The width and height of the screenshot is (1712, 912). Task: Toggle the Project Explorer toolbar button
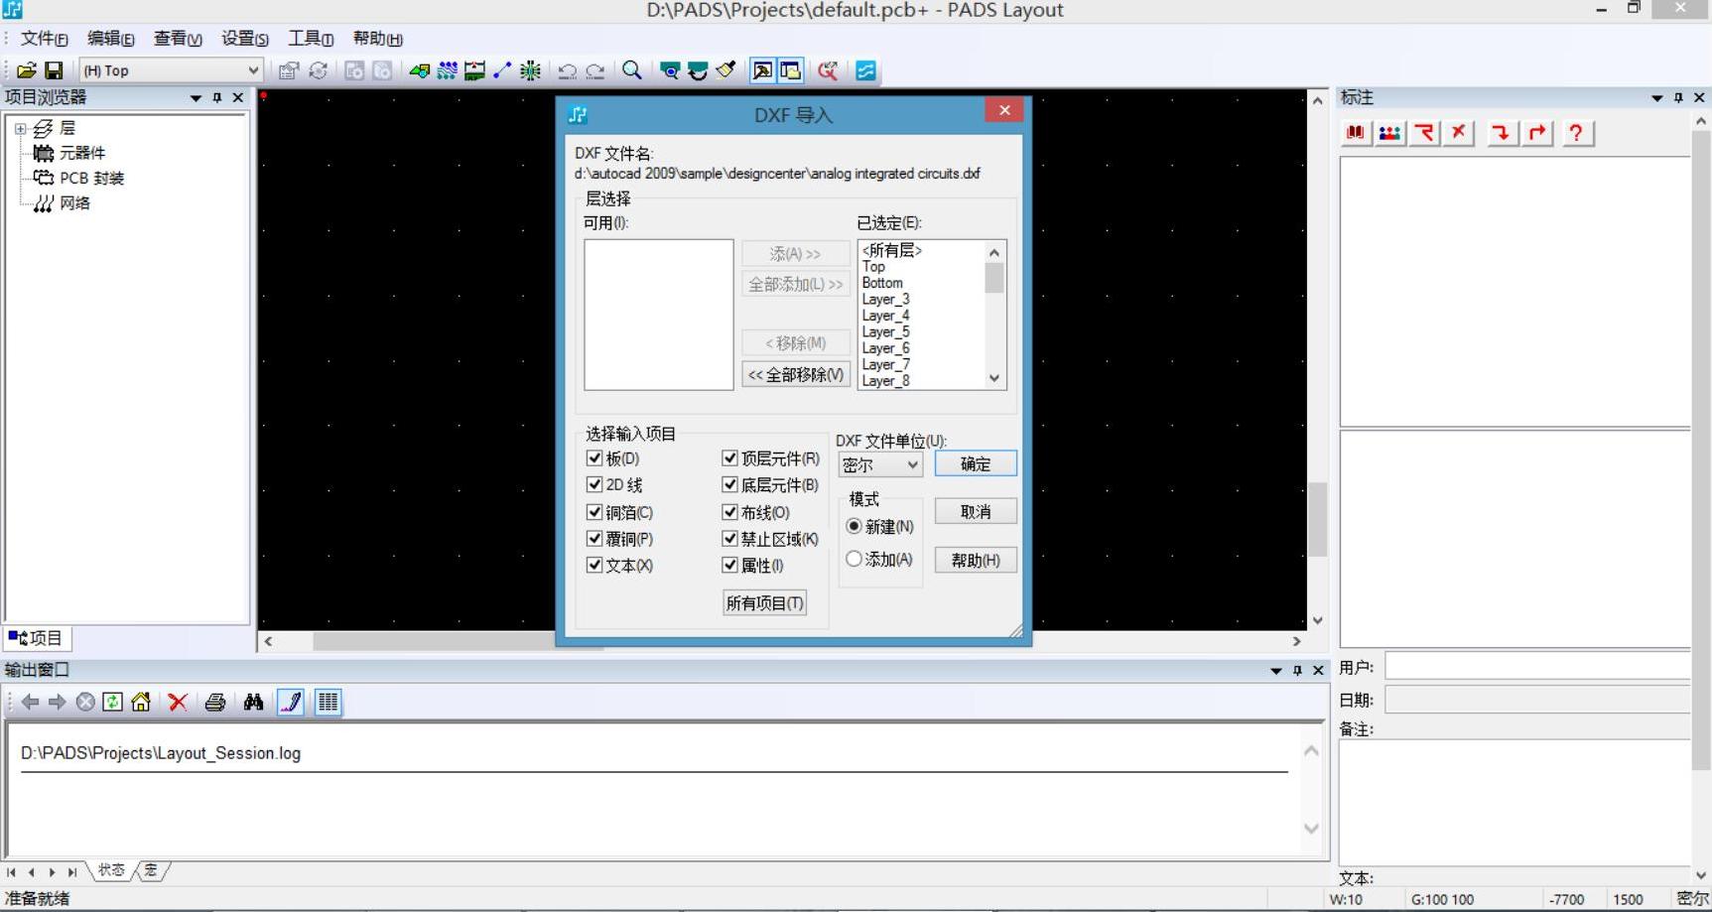pos(790,70)
